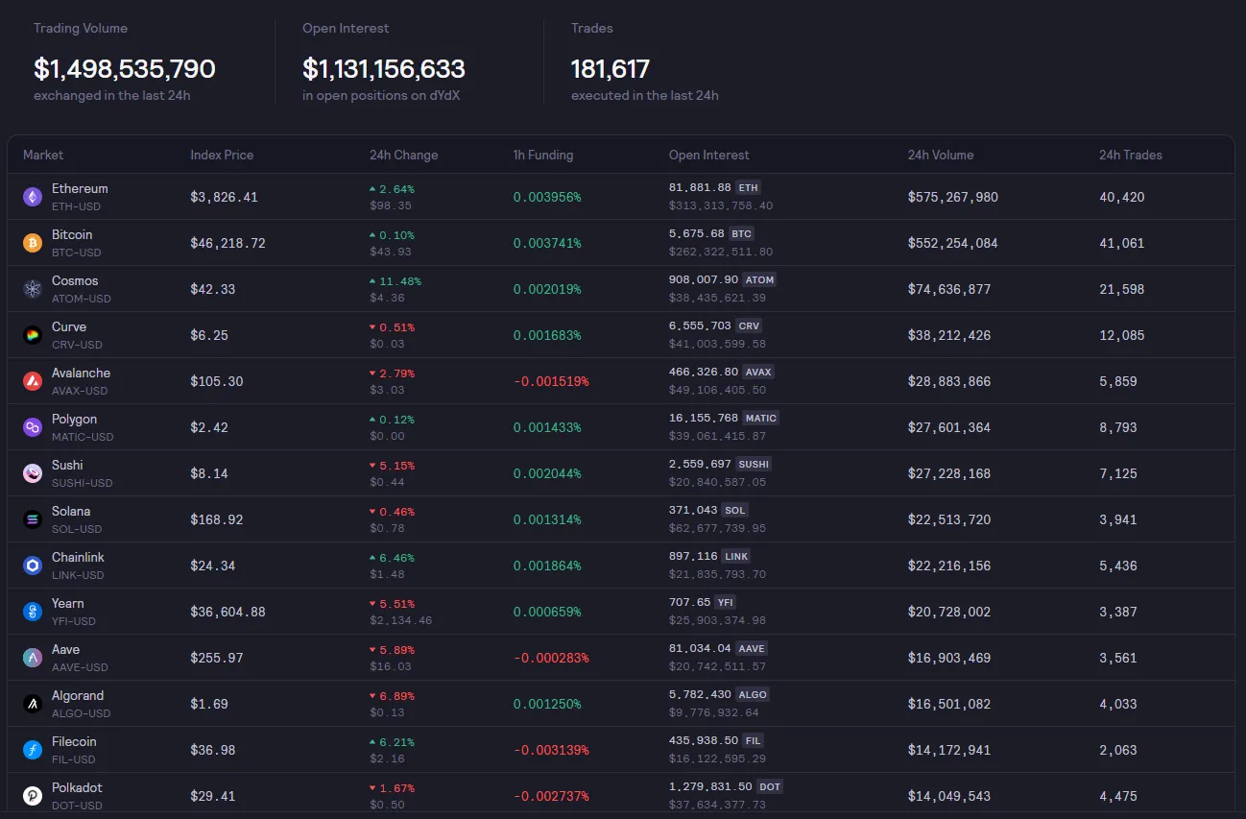Click the Bitcoin orange coin icon

pyautogui.click(x=33, y=243)
